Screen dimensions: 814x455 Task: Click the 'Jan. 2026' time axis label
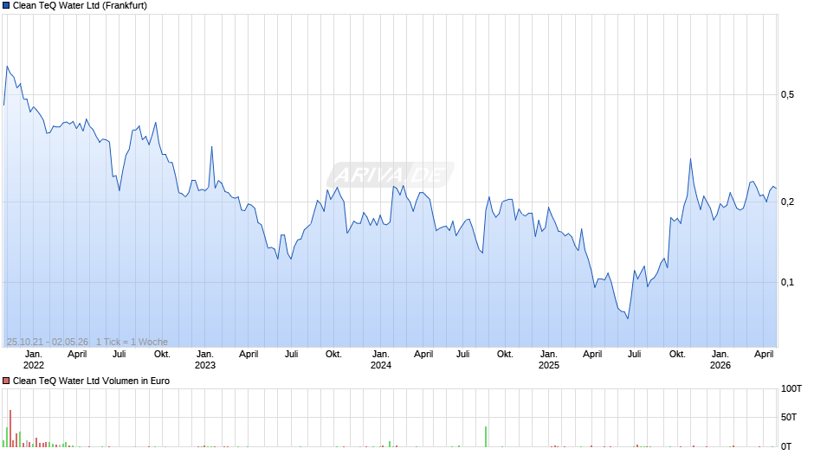click(x=720, y=360)
